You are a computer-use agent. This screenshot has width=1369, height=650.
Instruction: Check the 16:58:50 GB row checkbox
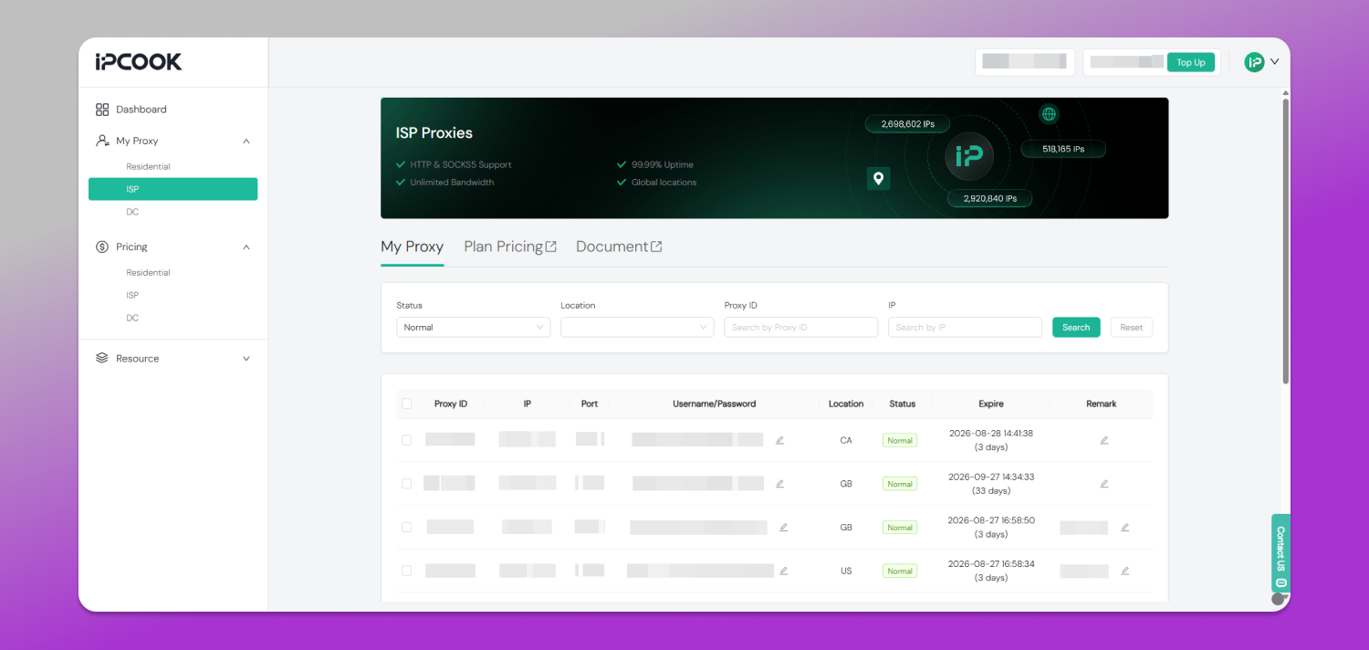[x=407, y=528]
